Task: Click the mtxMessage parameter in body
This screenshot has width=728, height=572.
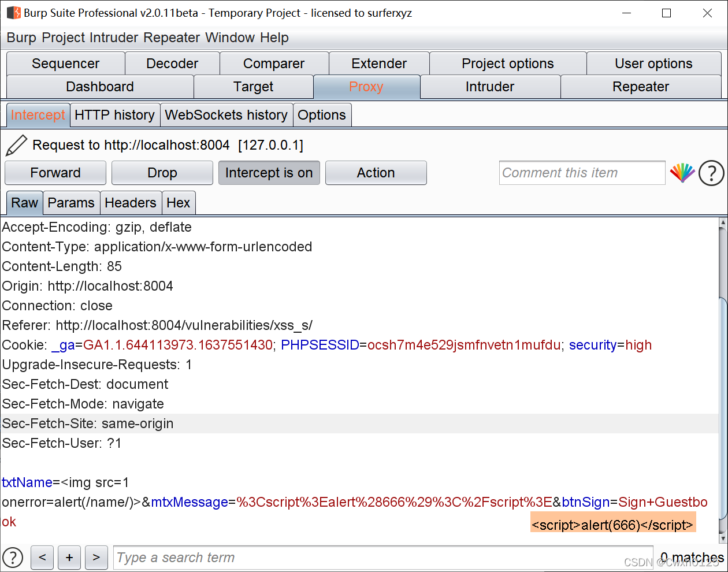Action: (190, 502)
